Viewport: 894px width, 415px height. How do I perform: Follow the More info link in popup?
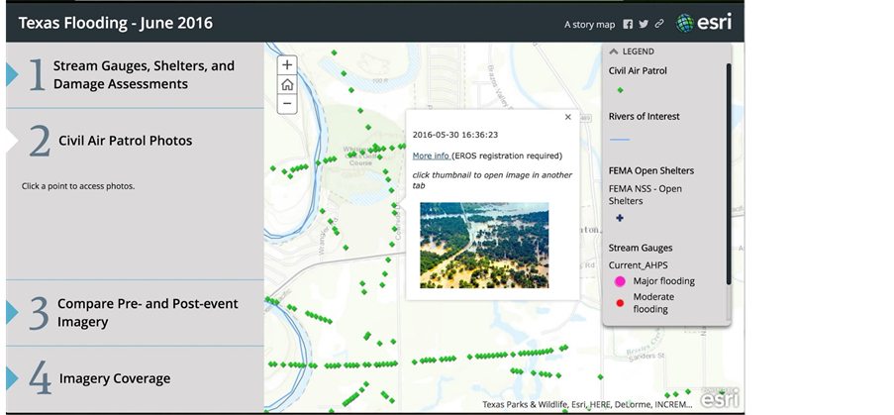(x=432, y=156)
